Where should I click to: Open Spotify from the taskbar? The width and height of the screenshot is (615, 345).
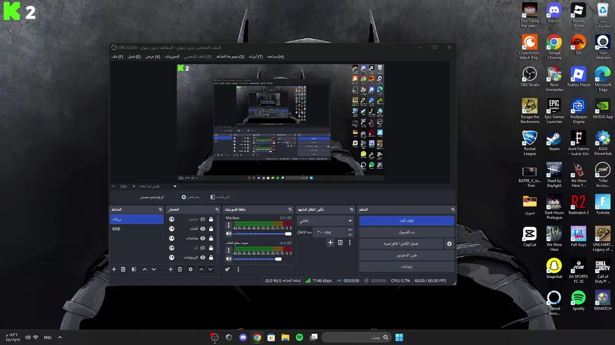299,337
